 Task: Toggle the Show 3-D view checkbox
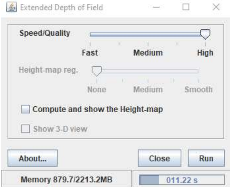coord(26,129)
